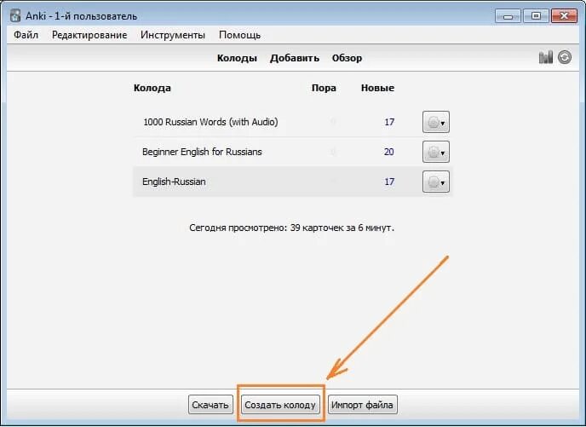
Task: Open the Редактирование menu
Action: (x=89, y=35)
